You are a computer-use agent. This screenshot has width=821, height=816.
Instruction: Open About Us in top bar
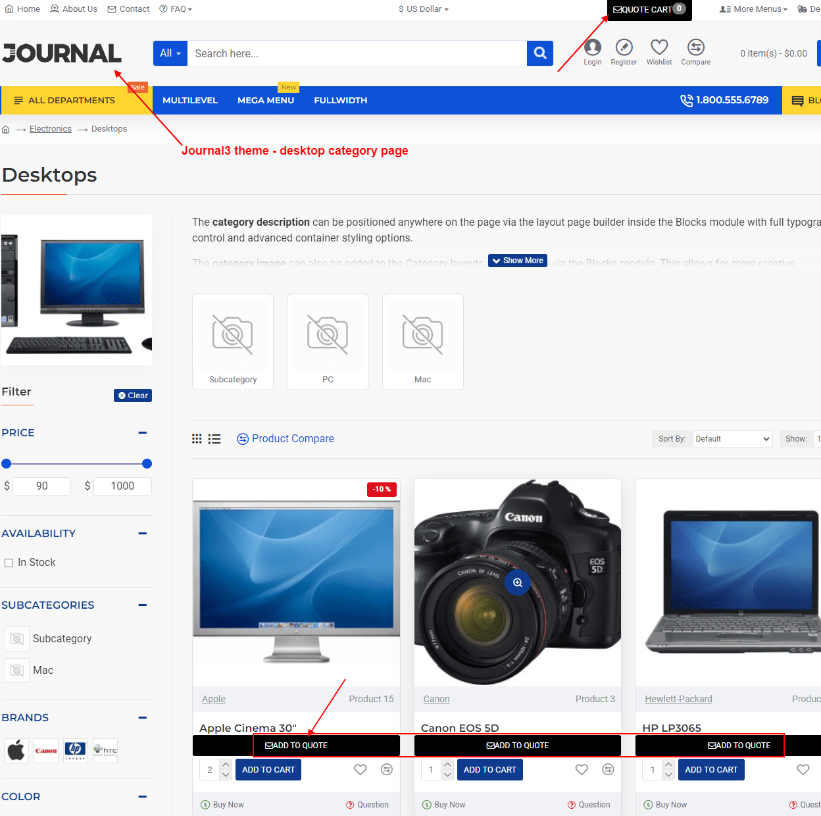(74, 9)
